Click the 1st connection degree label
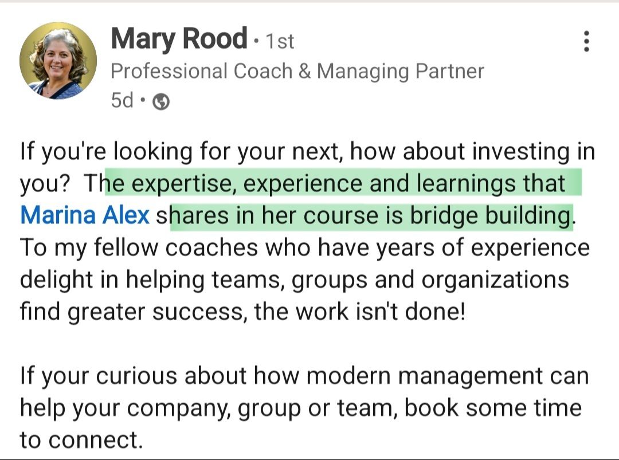The width and height of the screenshot is (619, 460). tap(277, 41)
